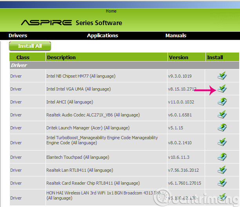
Task: Select description 'Intel AHCI (All language)'
Action: pyautogui.click(x=70, y=102)
